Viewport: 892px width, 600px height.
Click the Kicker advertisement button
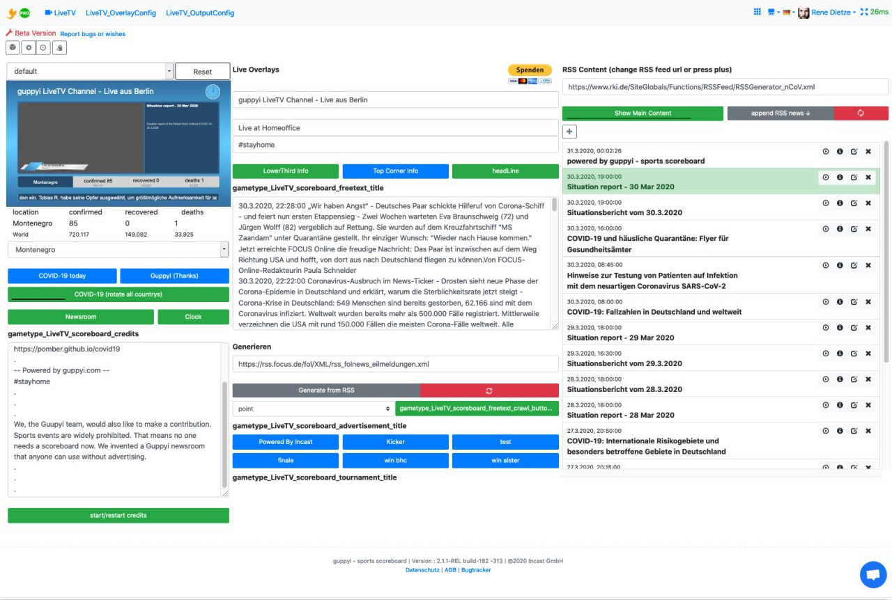pyautogui.click(x=395, y=442)
